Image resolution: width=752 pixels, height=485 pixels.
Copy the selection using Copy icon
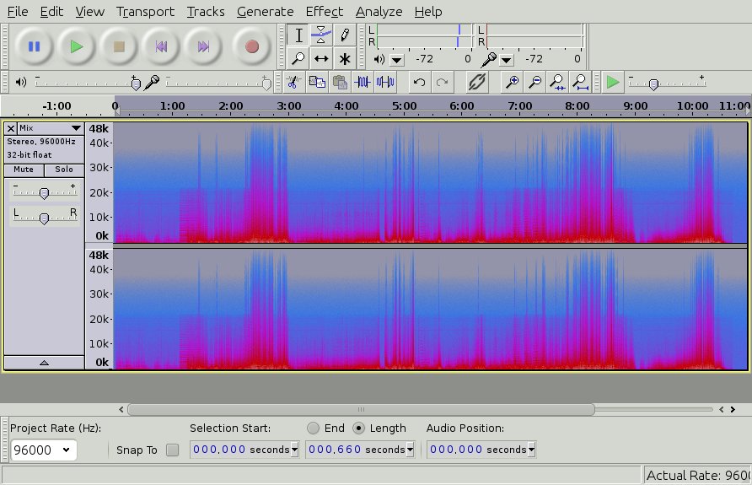click(x=316, y=82)
